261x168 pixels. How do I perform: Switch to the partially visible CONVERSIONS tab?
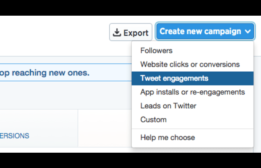coord(15,136)
